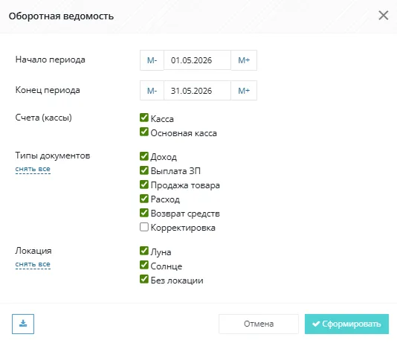397x343 pixels.
Task: Uncheck the Касса account checkbox
Action: (x=144, y=118)
